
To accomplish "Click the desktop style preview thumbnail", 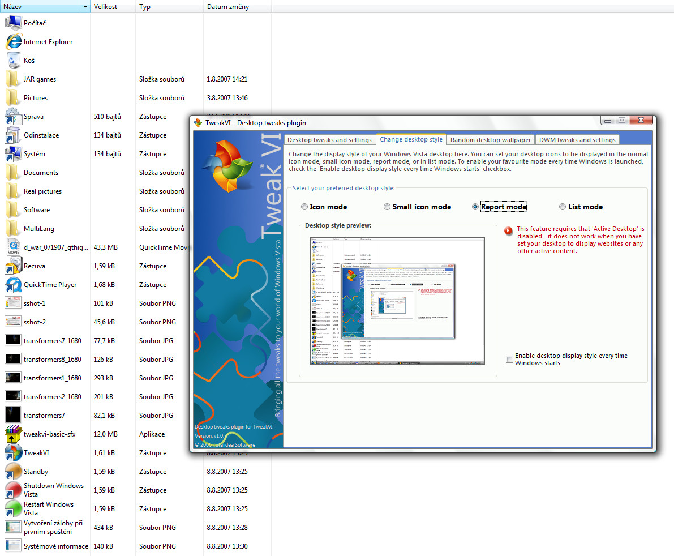I will (x=397, y=301).
